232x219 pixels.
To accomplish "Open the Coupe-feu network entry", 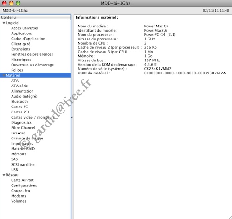I will (x=20, y=191).
